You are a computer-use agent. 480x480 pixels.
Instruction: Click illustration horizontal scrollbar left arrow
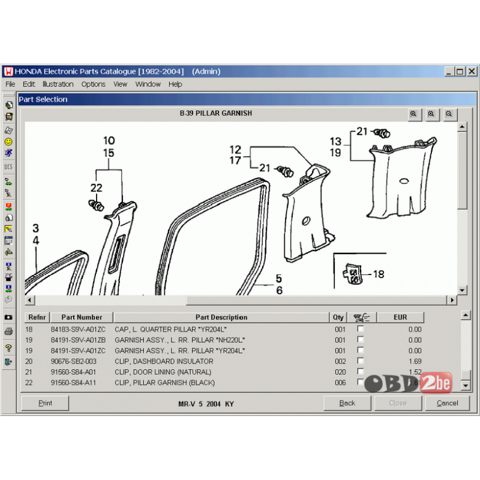(30, 300)
